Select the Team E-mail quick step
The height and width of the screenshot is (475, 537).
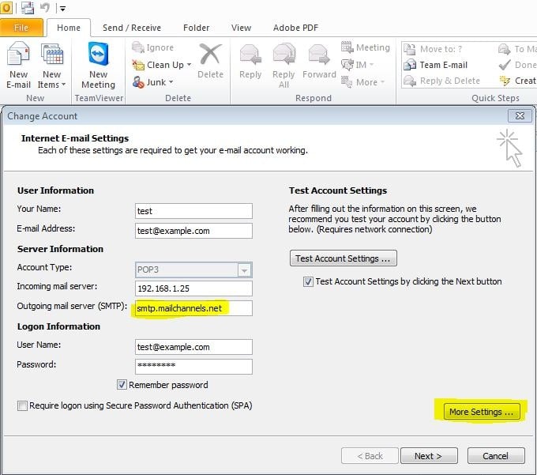click(435, 65)
